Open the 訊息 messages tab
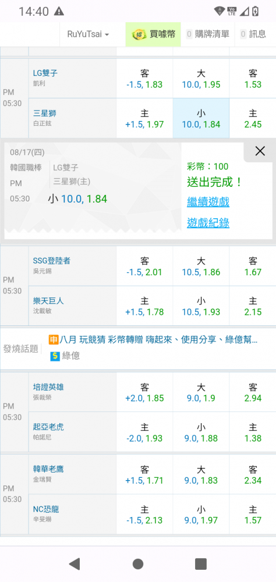 tap(253, 34)
